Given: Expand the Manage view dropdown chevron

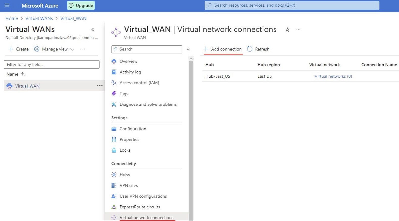Looking at the screenshot, I should click(72, 49).
